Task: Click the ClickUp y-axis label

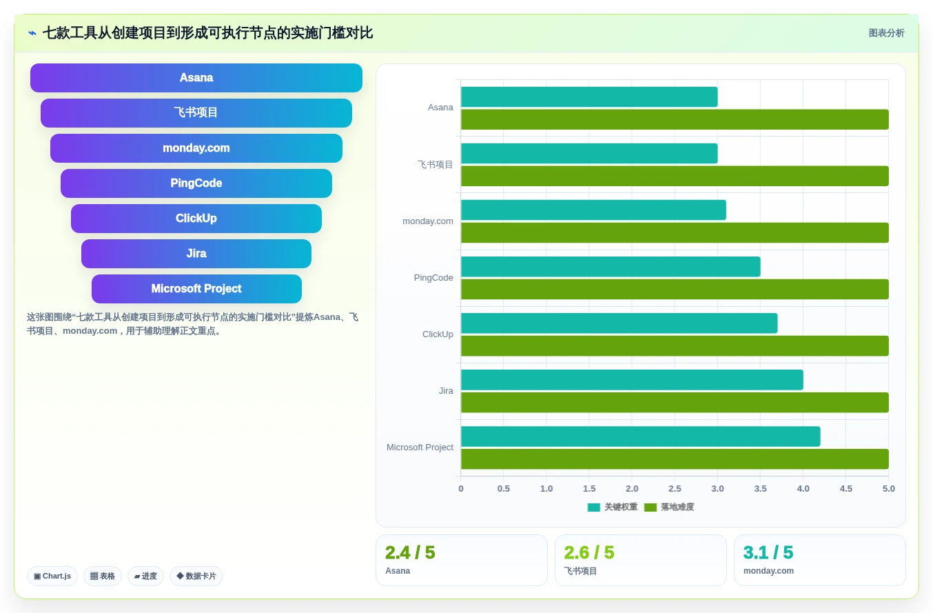Action: click(x=438, y=334)
